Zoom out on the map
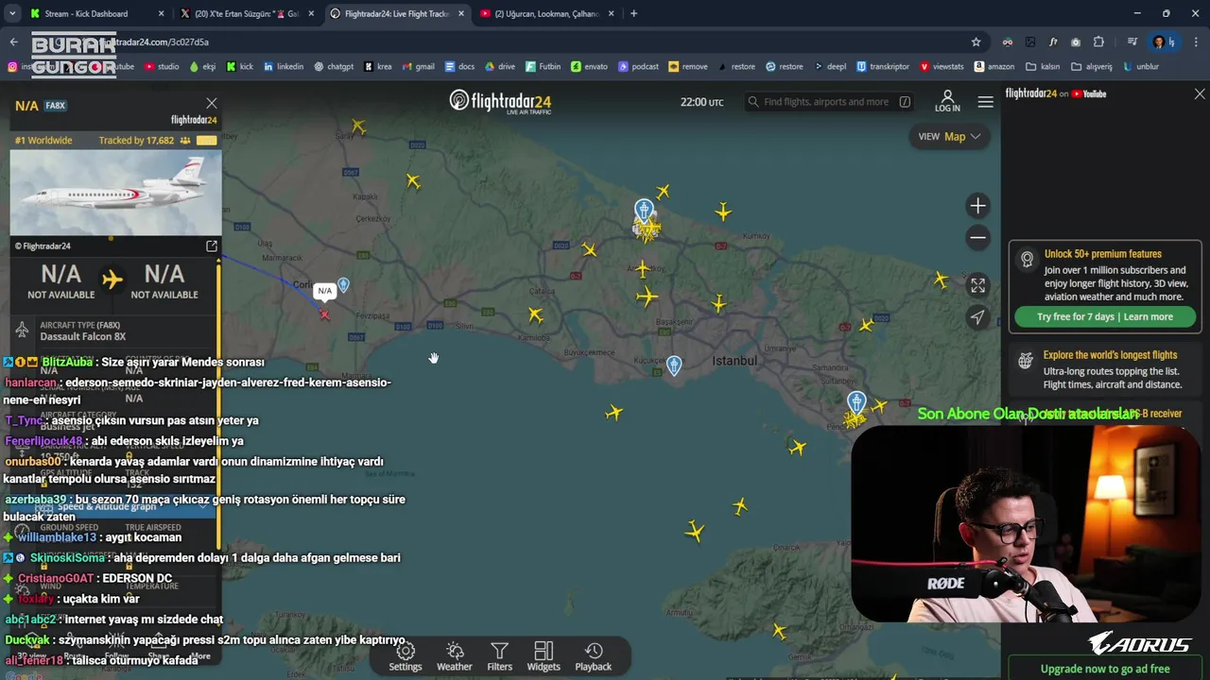Viewport: 1210px width, 680px height. point(977,237)
